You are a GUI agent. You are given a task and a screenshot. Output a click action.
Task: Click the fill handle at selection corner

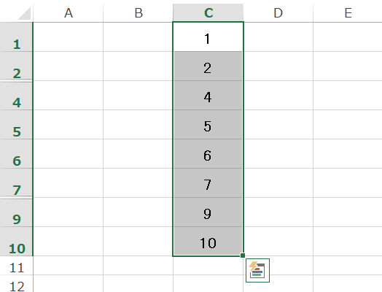click(243, 255)
